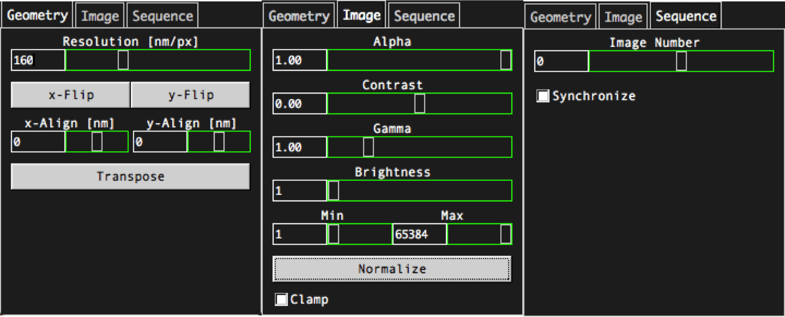This screenshot has width=785, height=317.
Task: Click the Image Number input field
Action: [x=562, y=61]
